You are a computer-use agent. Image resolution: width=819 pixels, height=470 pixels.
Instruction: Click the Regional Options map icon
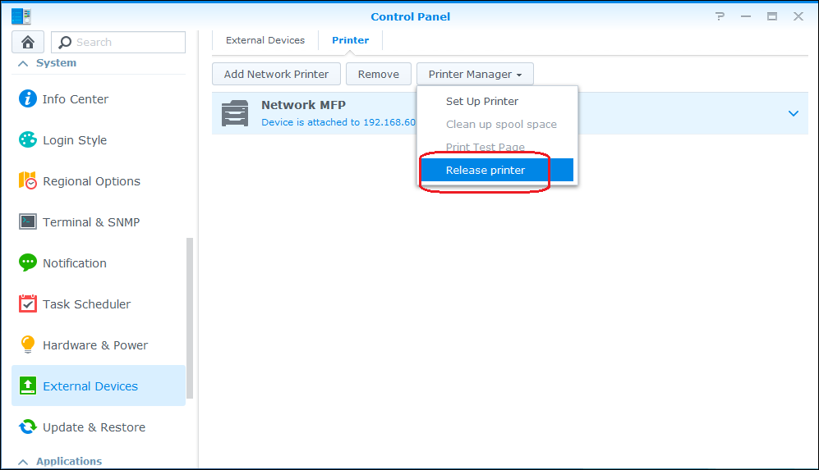28,180
